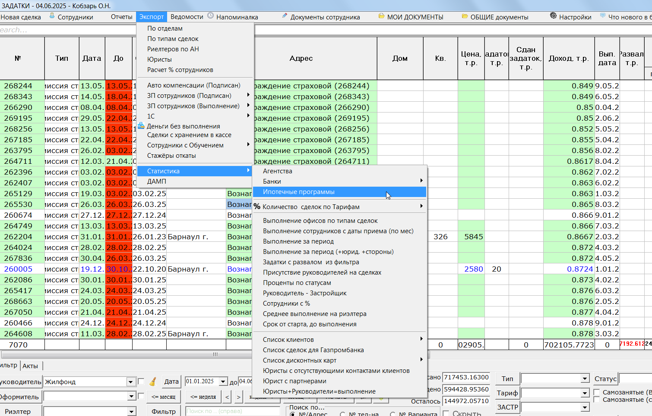Image resolution: width=652 pixels, height=416 pixels.
Task: Click the previous period < button
Action: (227, 397)
